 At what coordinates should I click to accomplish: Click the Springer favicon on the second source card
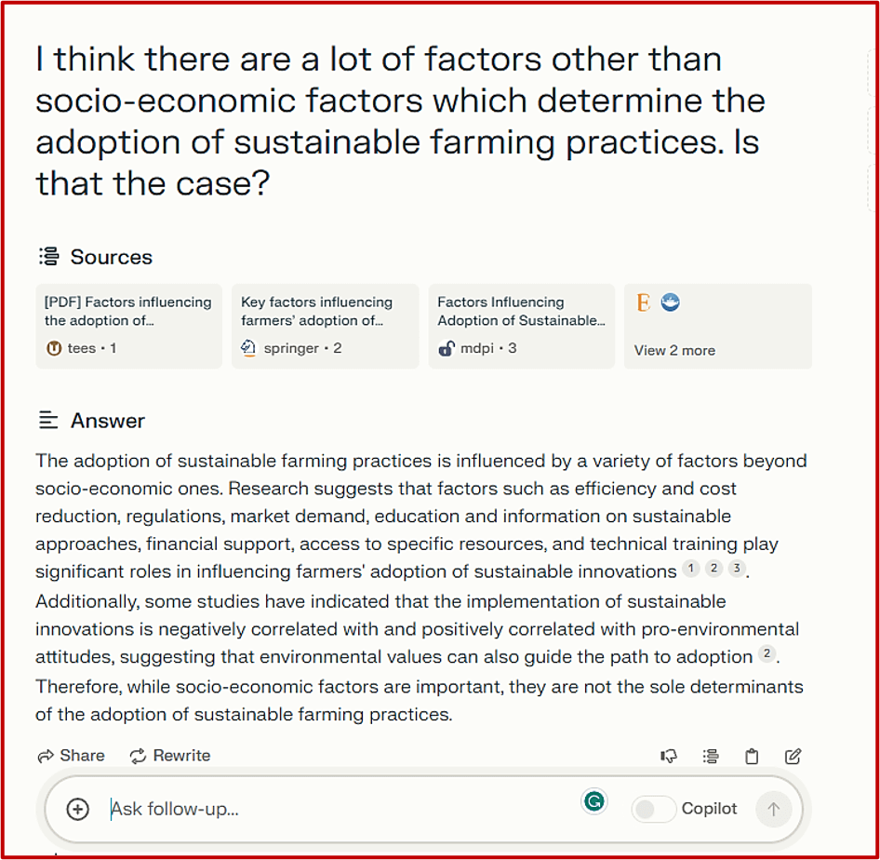tap(247, 346)
